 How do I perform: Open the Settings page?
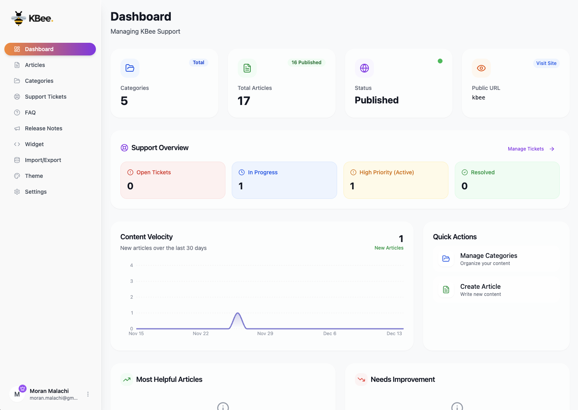point(36,191)
